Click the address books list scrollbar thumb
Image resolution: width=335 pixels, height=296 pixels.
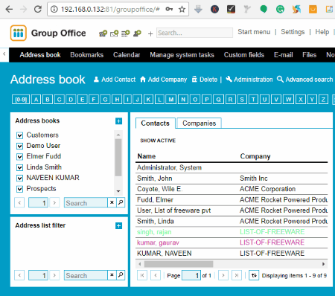(118, 158)
